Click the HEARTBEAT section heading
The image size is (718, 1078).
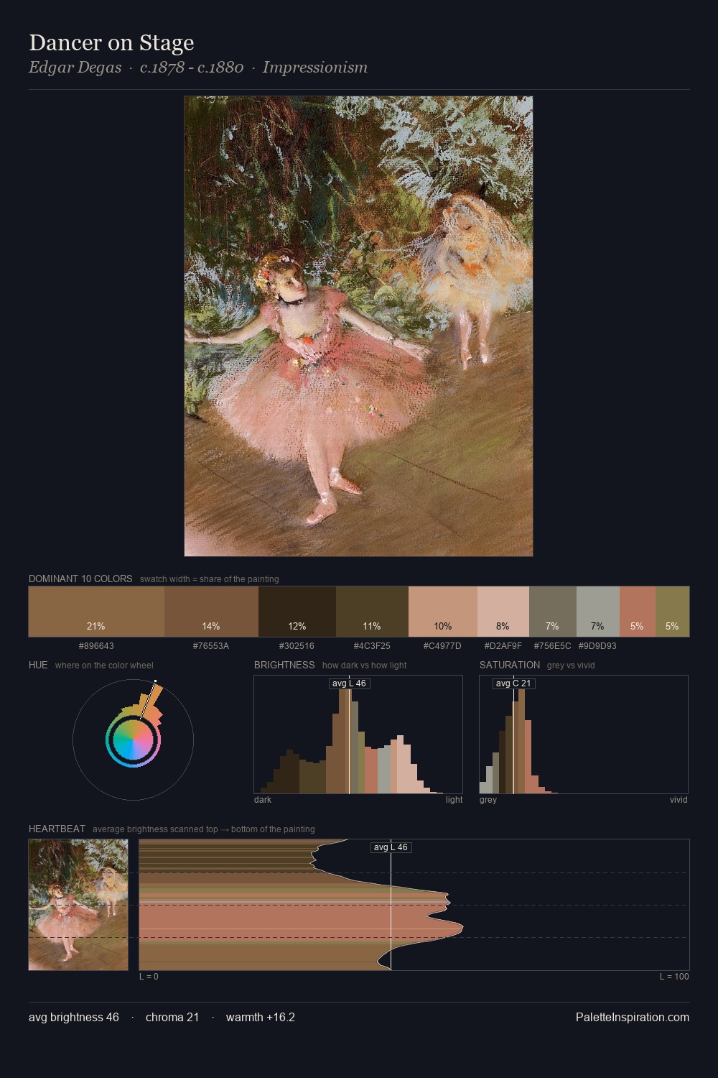point(57,829)
